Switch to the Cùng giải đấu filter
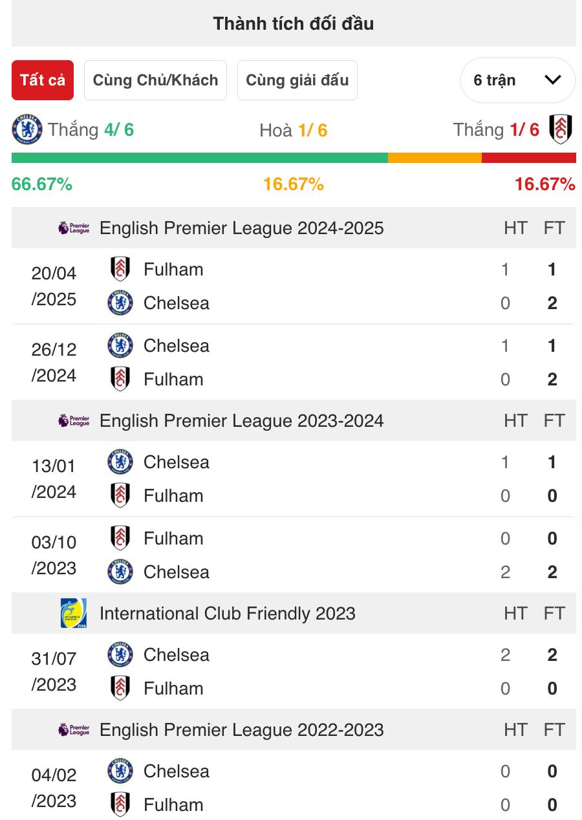Image resolution: width=582 pixels, height=820 pixels. pos(297,80)
